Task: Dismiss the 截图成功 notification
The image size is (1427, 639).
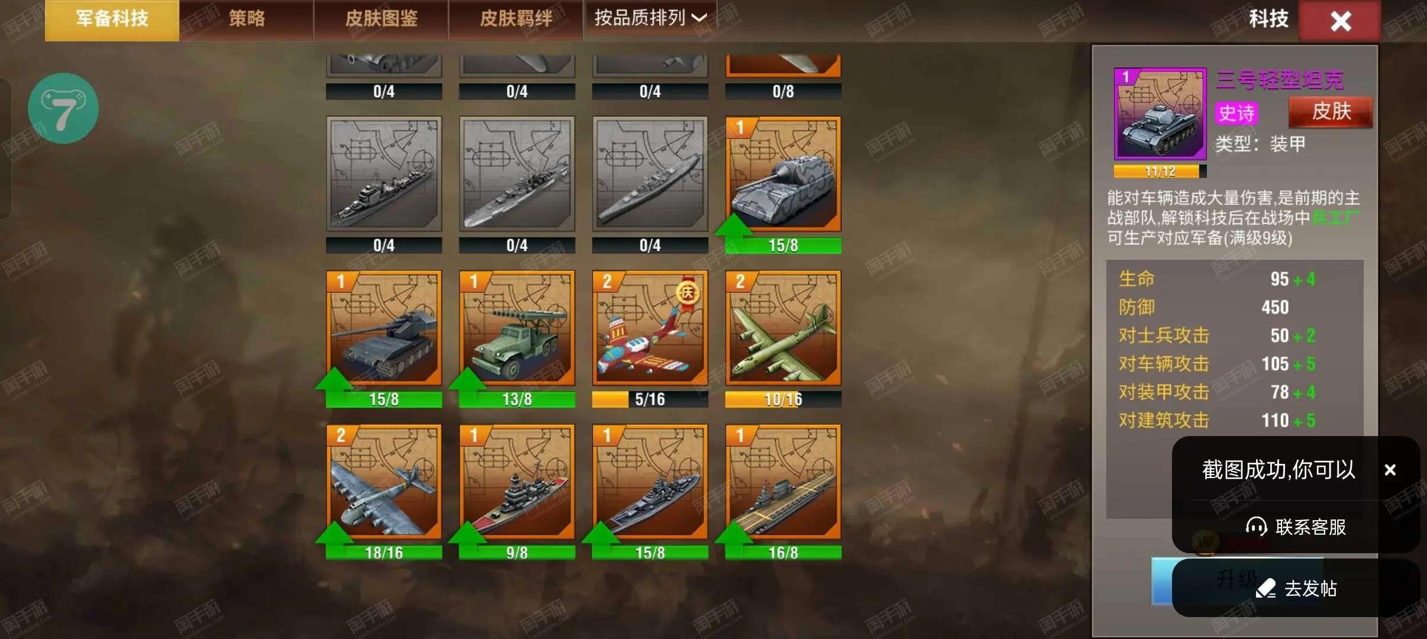Action: tap(1390, 470)
